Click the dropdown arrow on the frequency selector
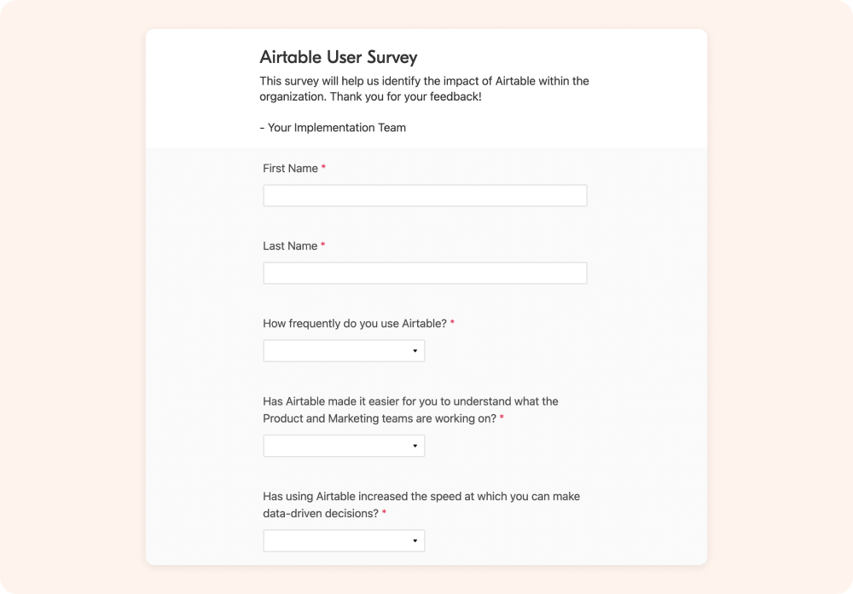The height and width of the screenshot is (594, 853). pyautogui.click(x=415, y=350)
